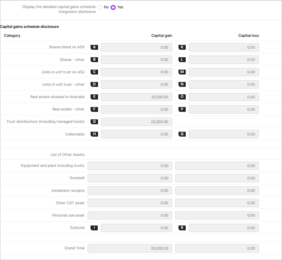Click the Units in unit trust on ASX label

point(63,72)
